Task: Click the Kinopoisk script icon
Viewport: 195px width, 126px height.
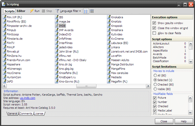Action: (109, 25)
